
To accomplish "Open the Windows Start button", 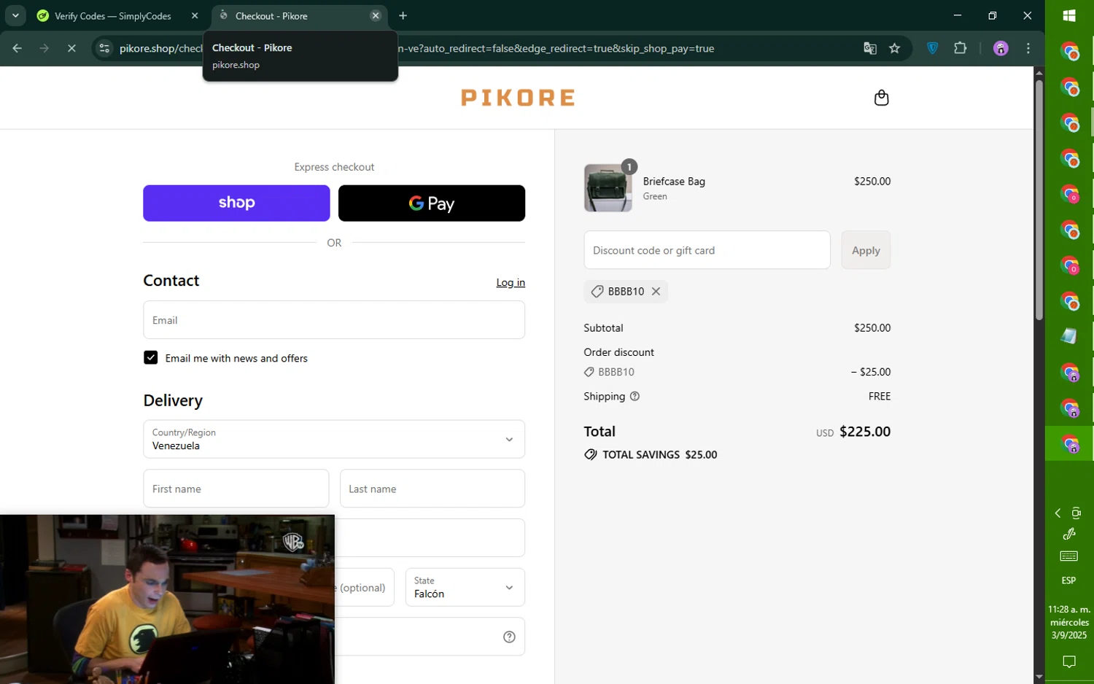I will pos(1069,16).
